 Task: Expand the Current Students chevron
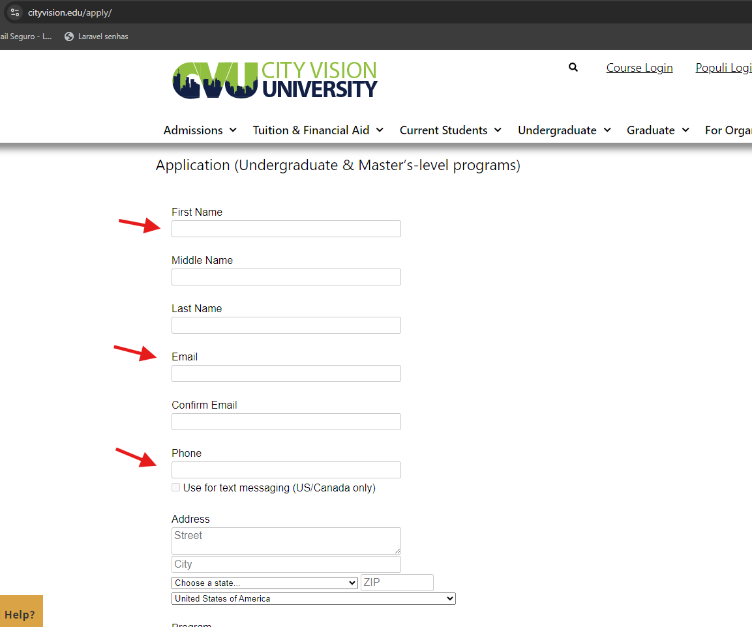[x=498, y=130]
